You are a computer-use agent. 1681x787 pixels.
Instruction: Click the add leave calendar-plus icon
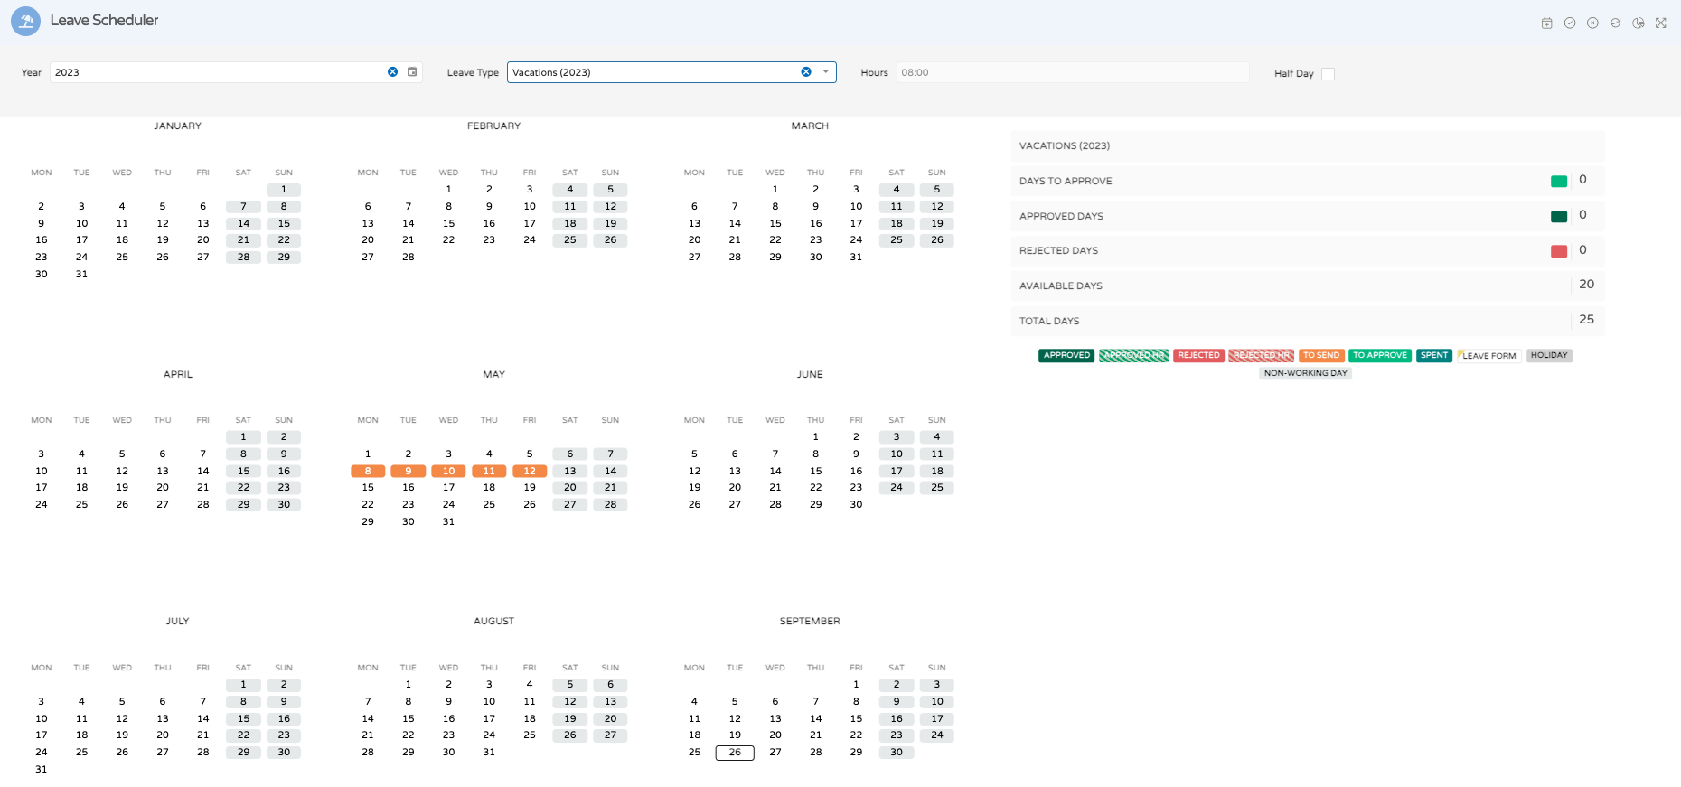pos(1546,23)
